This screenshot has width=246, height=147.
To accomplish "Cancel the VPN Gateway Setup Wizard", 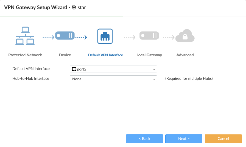I will click(223, 139).
